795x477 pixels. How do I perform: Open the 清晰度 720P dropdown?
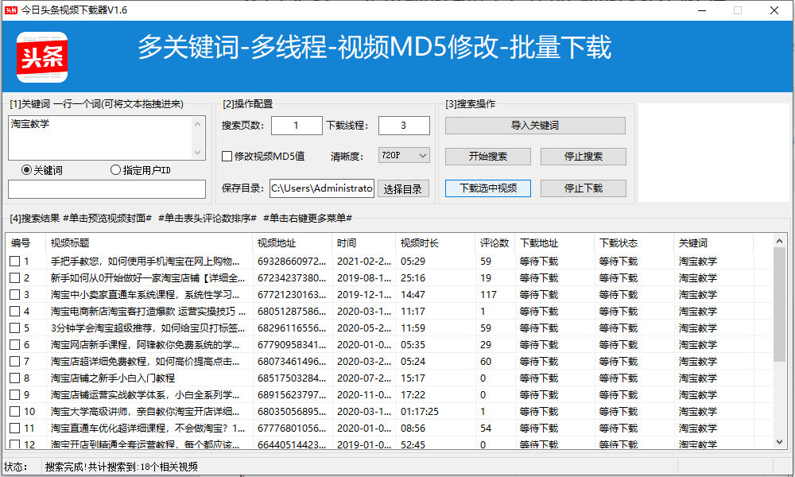(x=404, y=155)
